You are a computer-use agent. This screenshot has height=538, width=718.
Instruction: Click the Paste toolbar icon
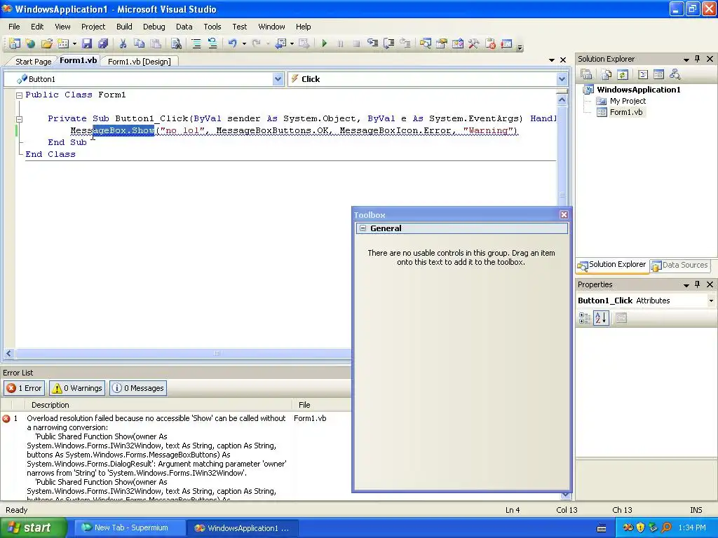click(156, 43)
